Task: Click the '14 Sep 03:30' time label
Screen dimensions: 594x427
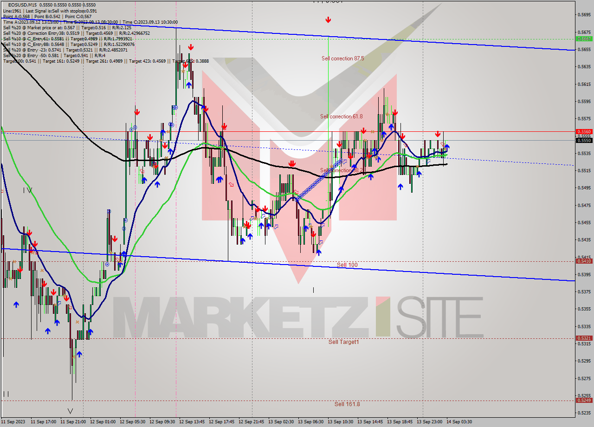Action: pos(459,422)
